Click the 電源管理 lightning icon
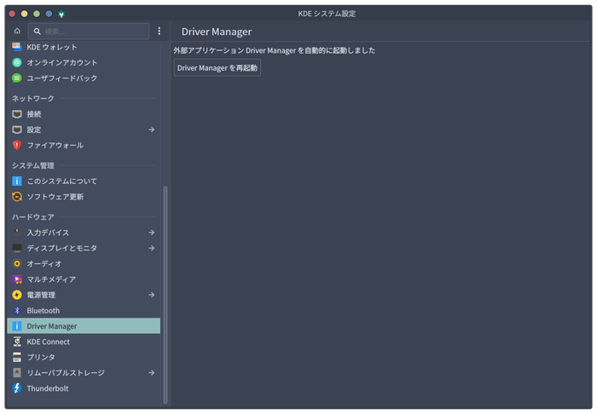The height and width of the screenshot is (414, 597). click(17, 295)
